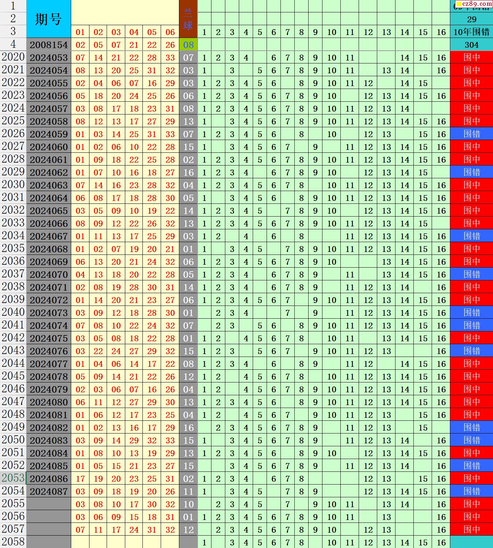Open the cz89.com watermark link
This screenshot has height=548, width=493.
pyautogui.click(x=474, y=4)
